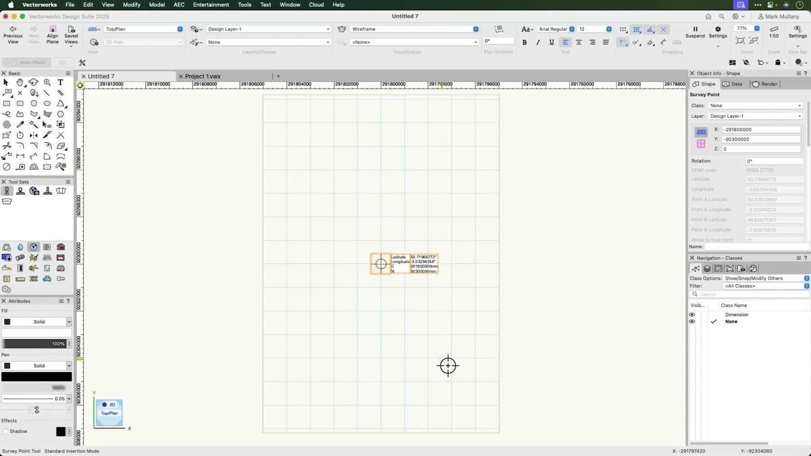This screenshot has width=811, height=456.
Task: Enable the Shadow effect checkbox
Action: pos(6,431)
